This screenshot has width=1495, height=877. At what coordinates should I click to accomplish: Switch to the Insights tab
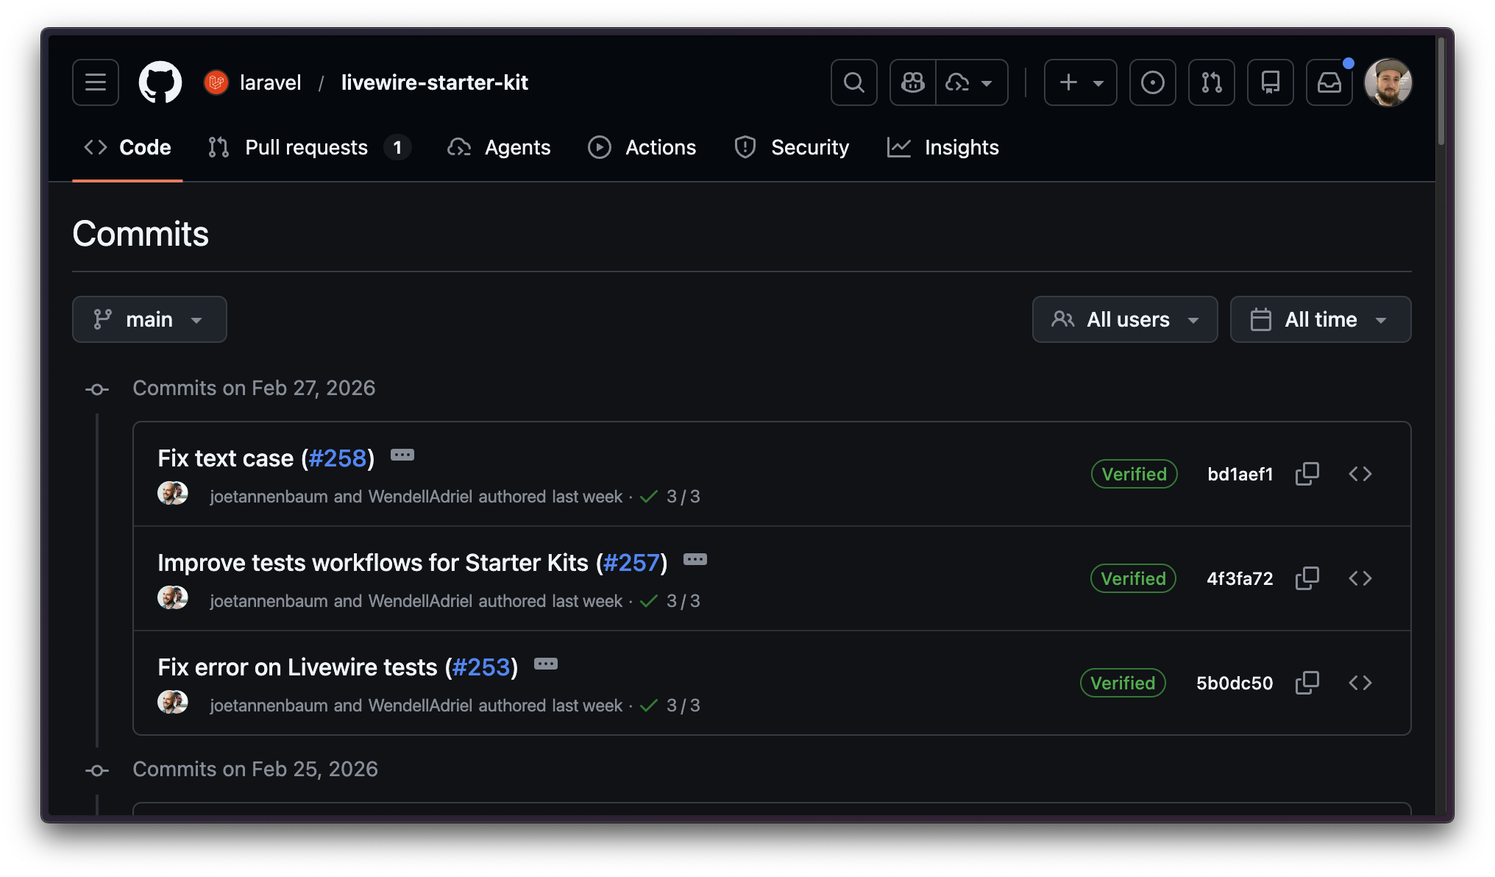click(x=943, y=147)
